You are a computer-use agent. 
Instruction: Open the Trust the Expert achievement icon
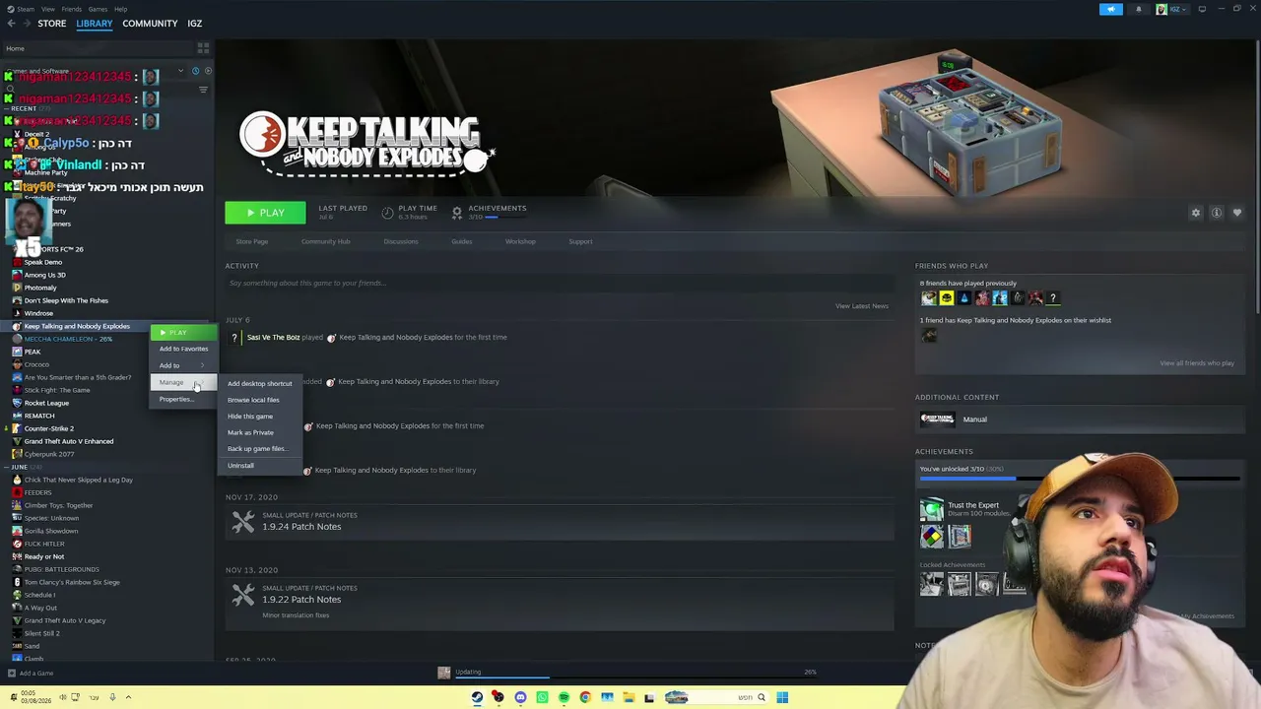pos(931,509)
